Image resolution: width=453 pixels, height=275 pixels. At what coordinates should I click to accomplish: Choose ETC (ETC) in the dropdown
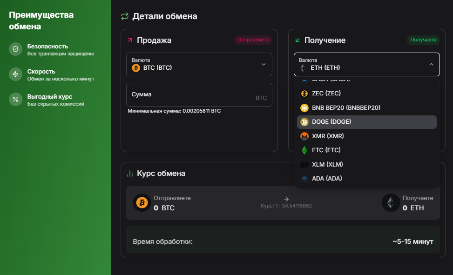366,150
